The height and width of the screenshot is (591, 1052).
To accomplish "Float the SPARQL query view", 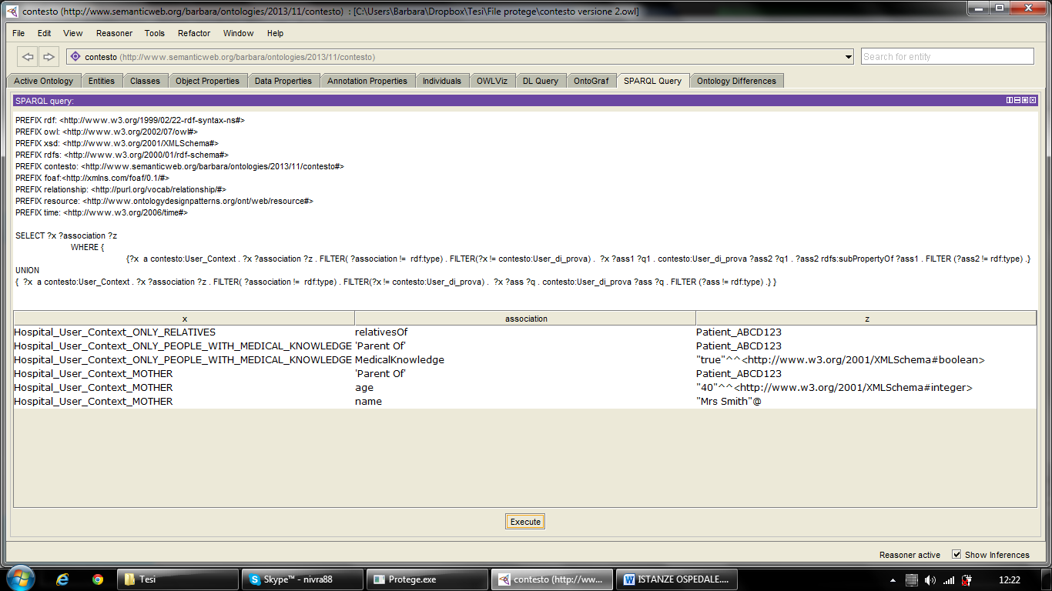I will click(x=1024, y=101).
